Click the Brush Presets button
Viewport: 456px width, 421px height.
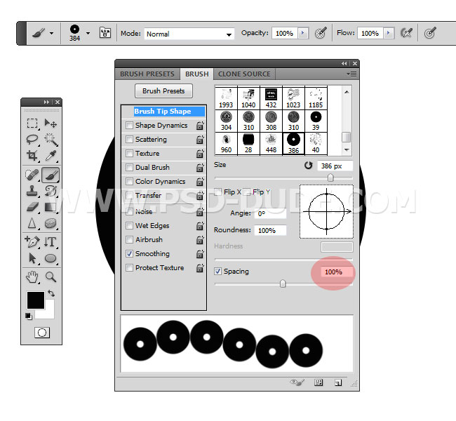coord(163,91)
